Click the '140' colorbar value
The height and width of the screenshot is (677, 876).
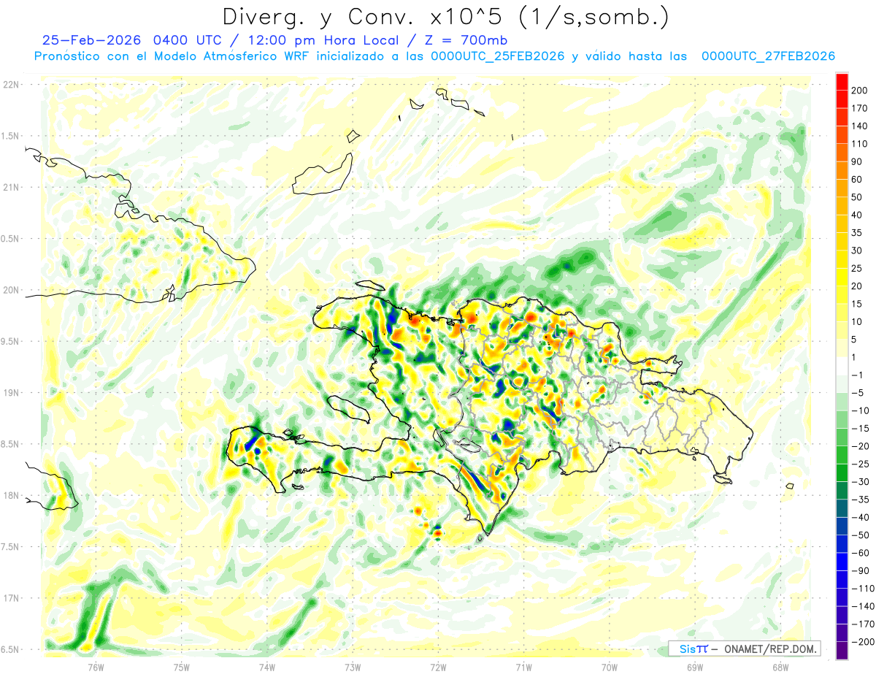[x=860, y=126]
